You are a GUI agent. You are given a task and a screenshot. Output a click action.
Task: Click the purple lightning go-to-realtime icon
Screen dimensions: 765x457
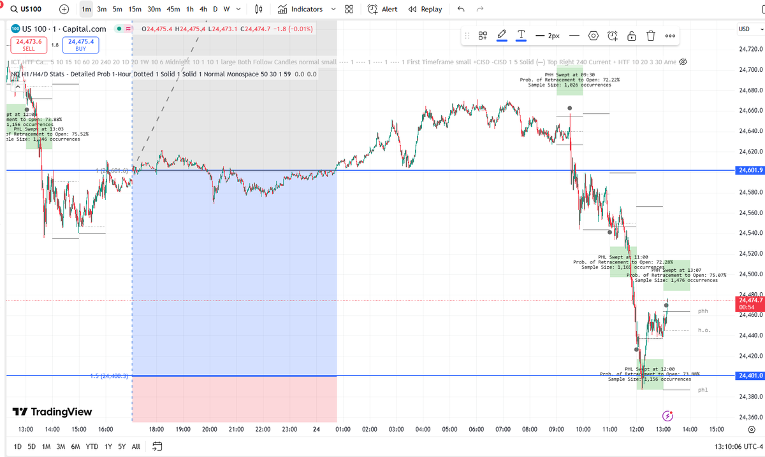point(667,416)
